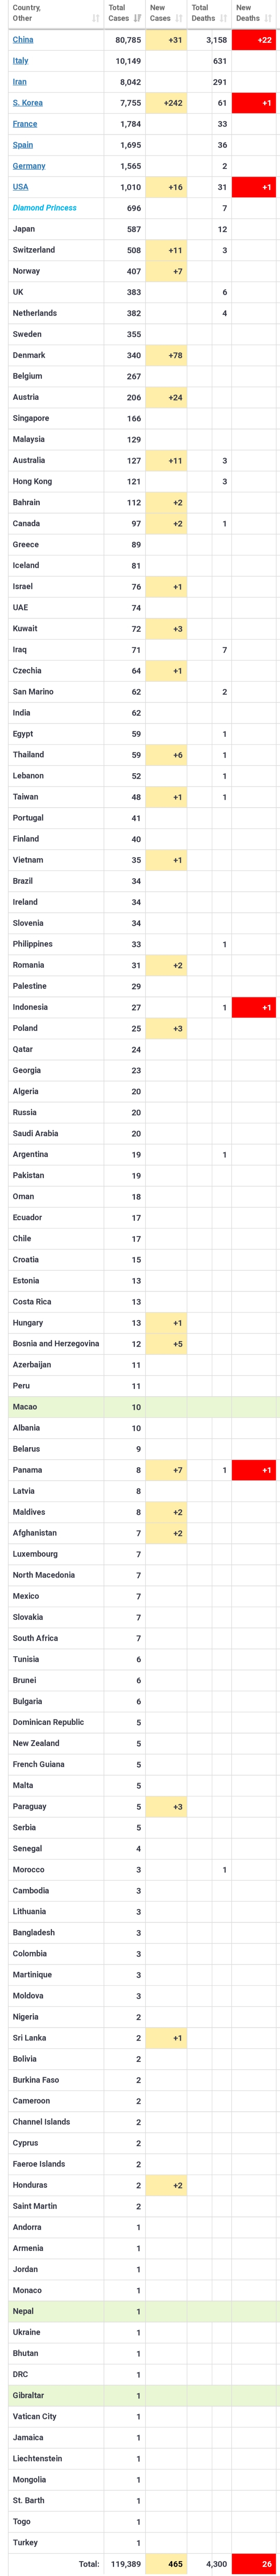The width and height of the screenshot is (280, 2576).
Task: Click China's red +22 new deaths cell
Action: tap(254, 40)
